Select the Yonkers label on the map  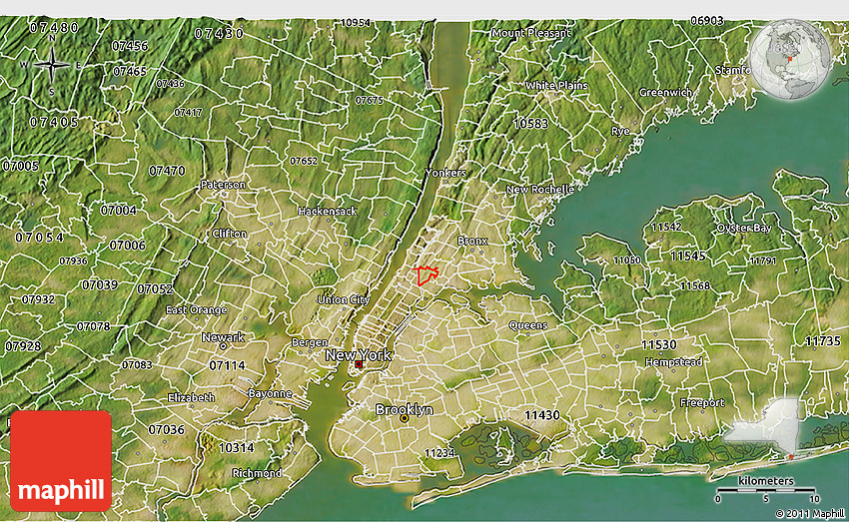[445, 173]
